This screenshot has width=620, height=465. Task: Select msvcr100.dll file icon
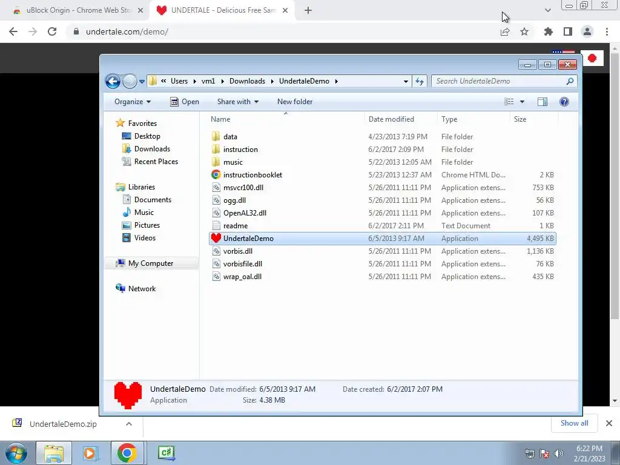tap(216, 188)
